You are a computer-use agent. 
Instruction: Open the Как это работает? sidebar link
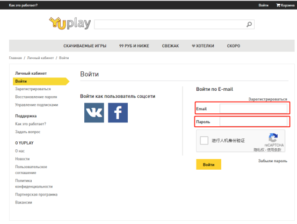click(x=31, y=124)
